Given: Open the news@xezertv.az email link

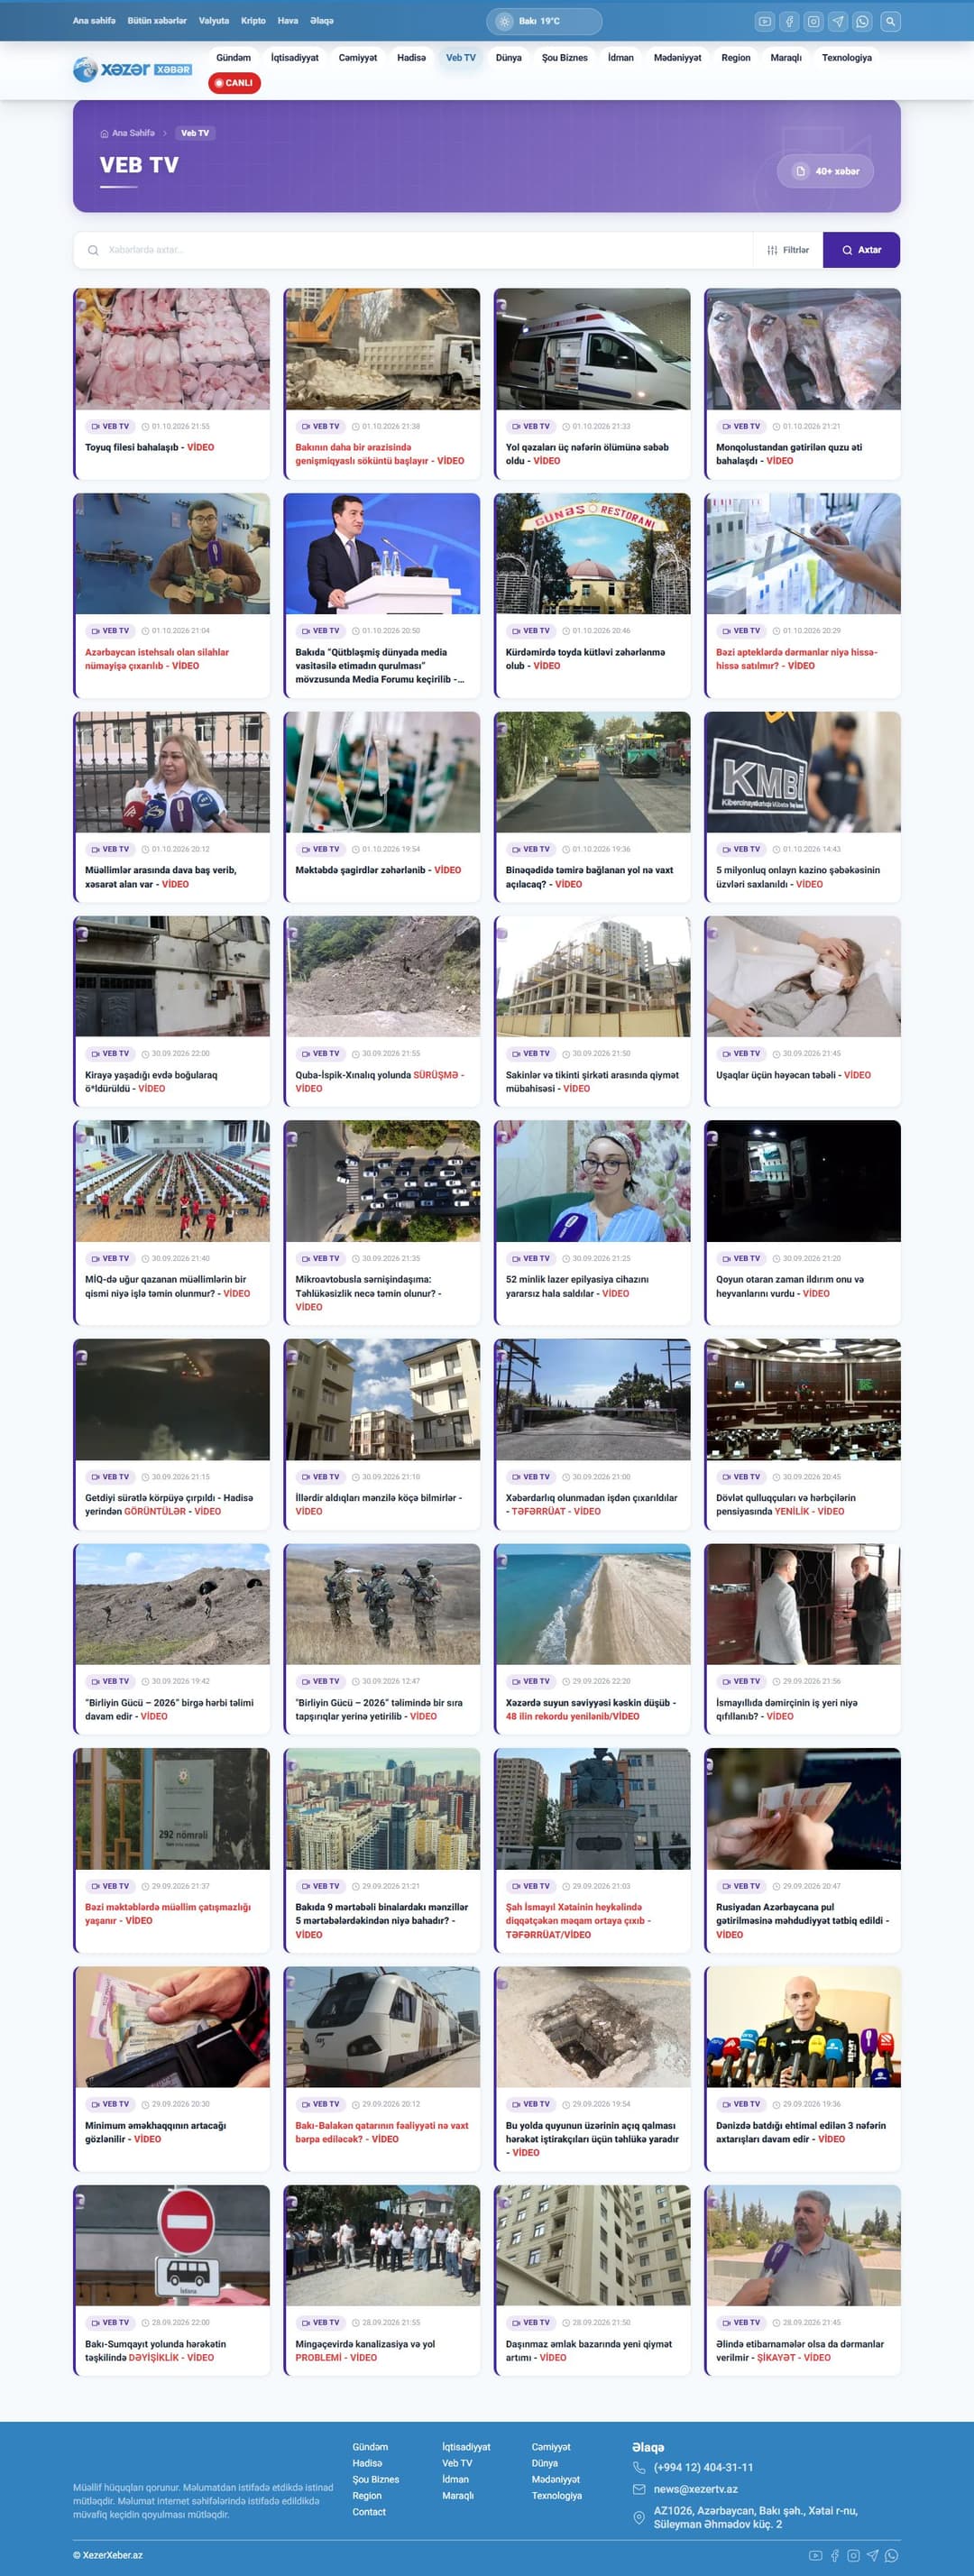Looking at the screenshot, I should pyautogui.click(x=696, y=2489).
